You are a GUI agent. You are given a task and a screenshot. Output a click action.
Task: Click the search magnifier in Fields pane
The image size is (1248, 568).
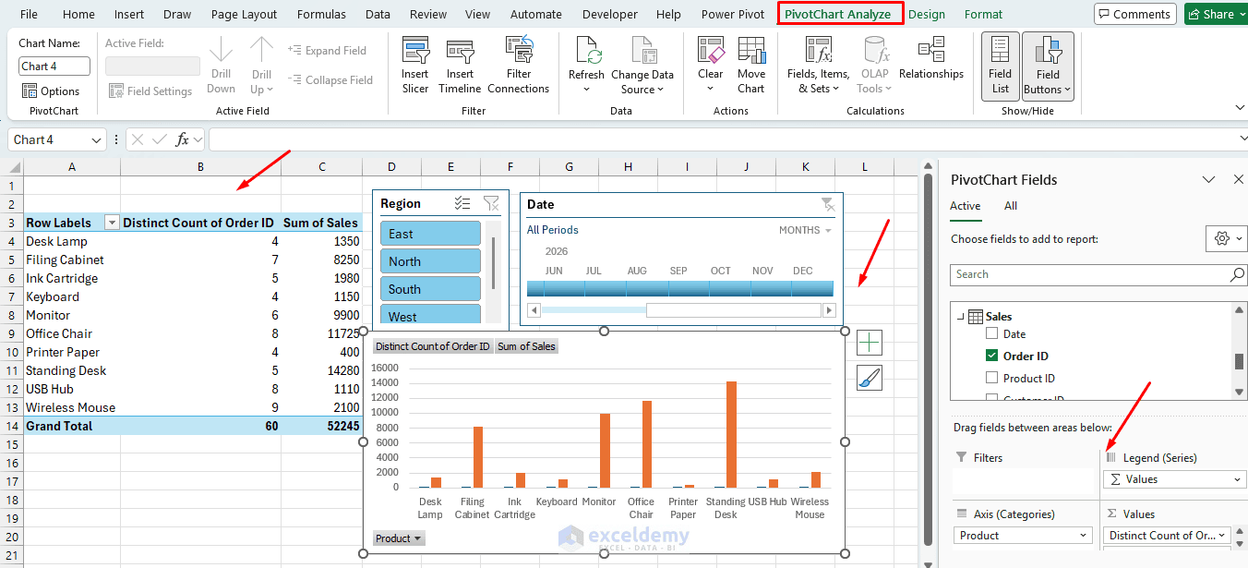[x=1237, y=274]
